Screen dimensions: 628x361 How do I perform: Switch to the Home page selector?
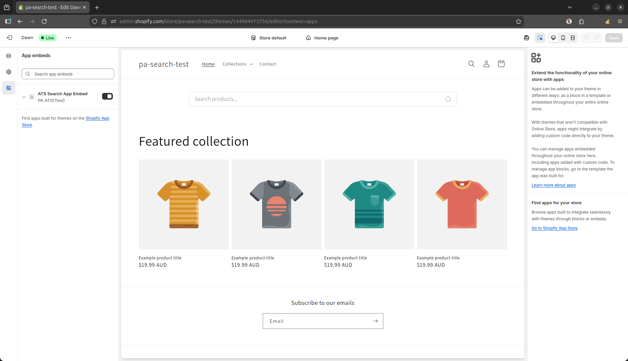point(322,38)
